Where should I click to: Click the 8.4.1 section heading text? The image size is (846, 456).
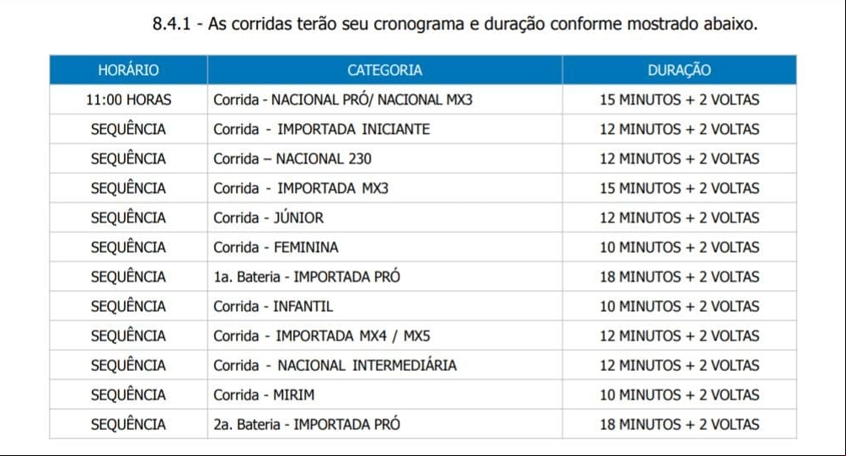pos(455,24)
